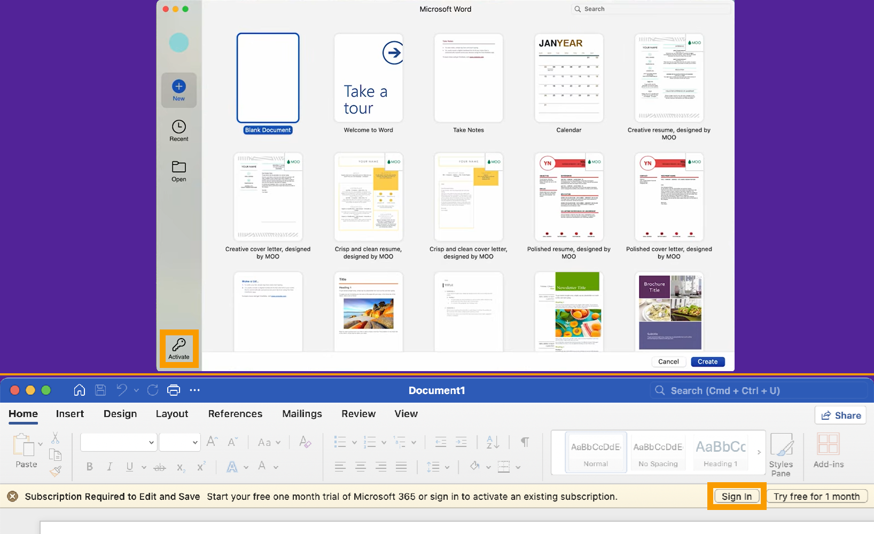Toggle Strikethrough formatting
874x534 pixels.
160,467
